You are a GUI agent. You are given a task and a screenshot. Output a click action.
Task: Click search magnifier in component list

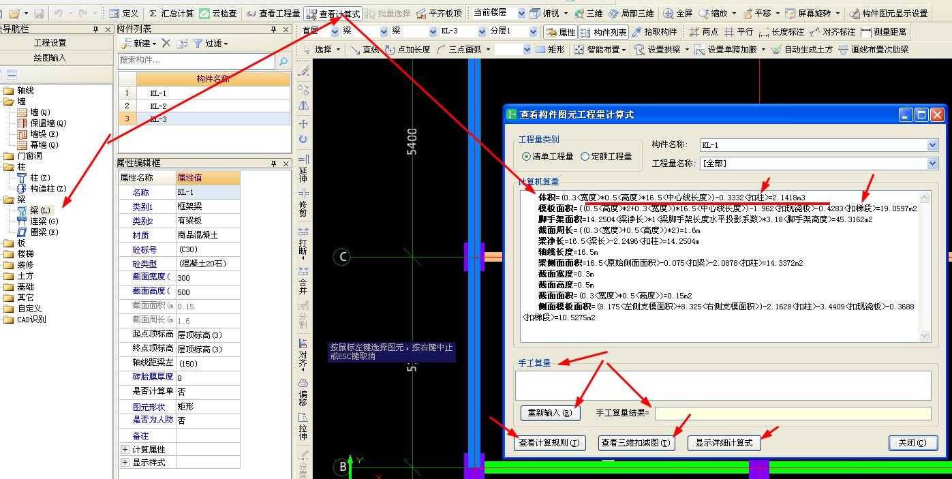(x=283, y=61)
